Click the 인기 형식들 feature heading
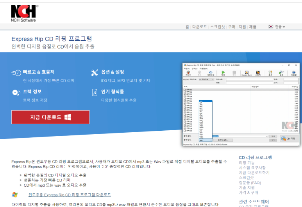The height and width of the screenshot is (207, 302). [113, 92]
